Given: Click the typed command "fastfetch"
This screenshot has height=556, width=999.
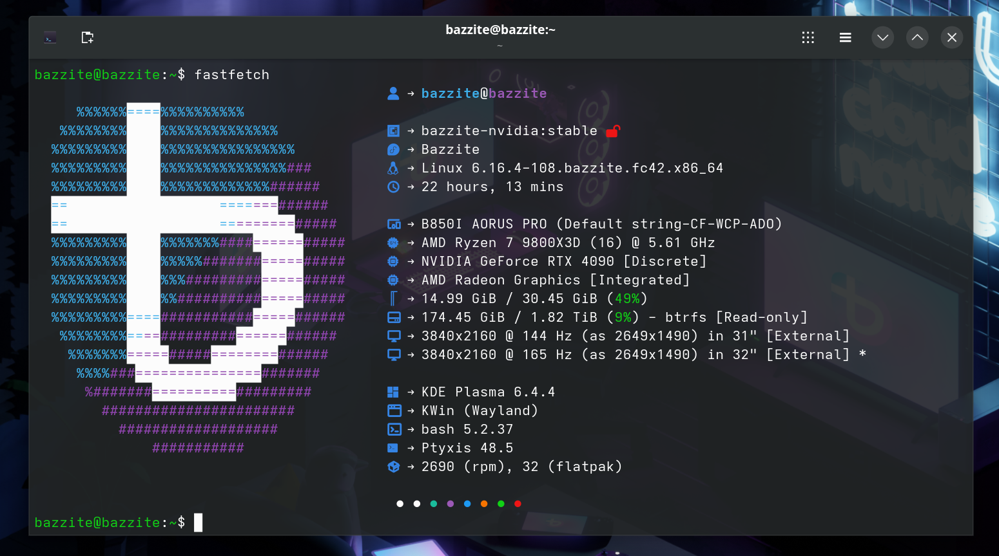Looking at the screenshot, I should point(232,75).
